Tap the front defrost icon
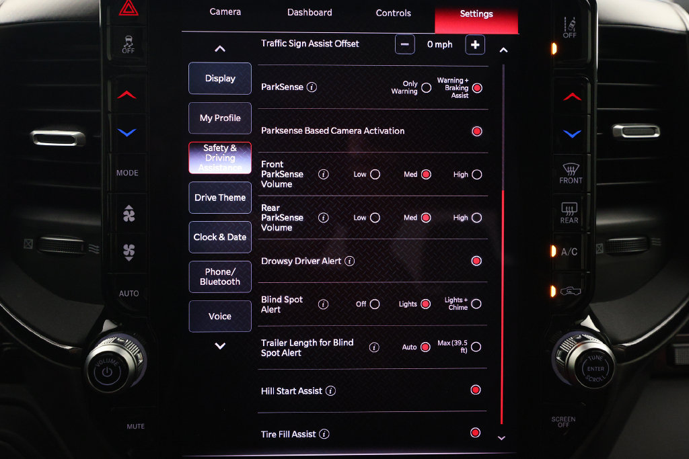Viewport: 689px width, 459px height. coord(571,173)
